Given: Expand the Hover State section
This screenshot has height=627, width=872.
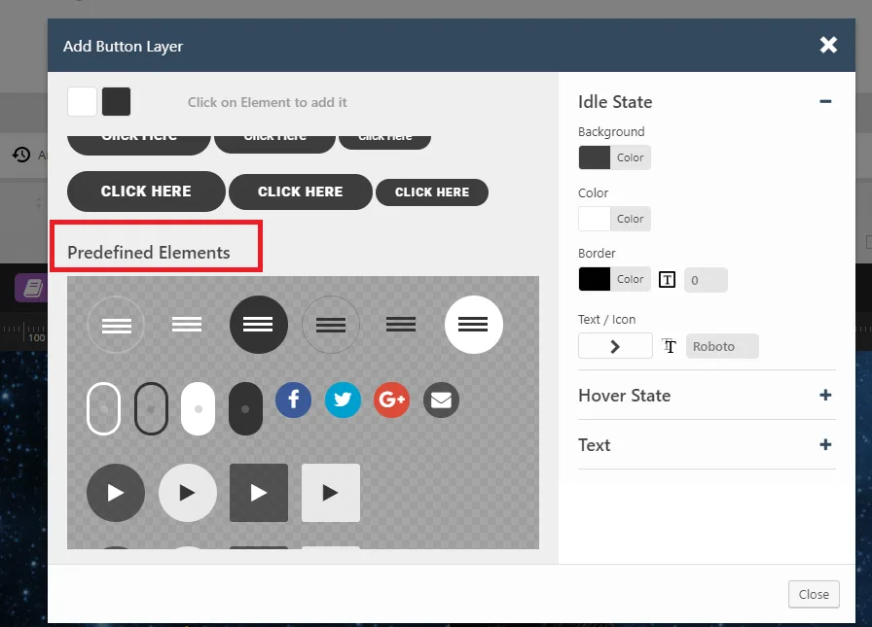Looking at the screenshot, I should 825,396.
